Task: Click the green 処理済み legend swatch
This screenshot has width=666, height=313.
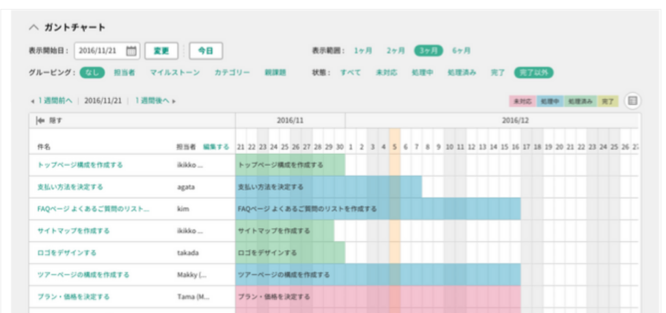Action: (x=580, y=102)
